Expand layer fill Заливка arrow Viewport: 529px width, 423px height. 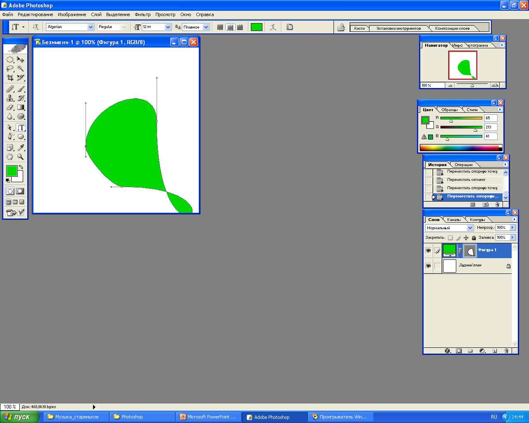(512, 238)
